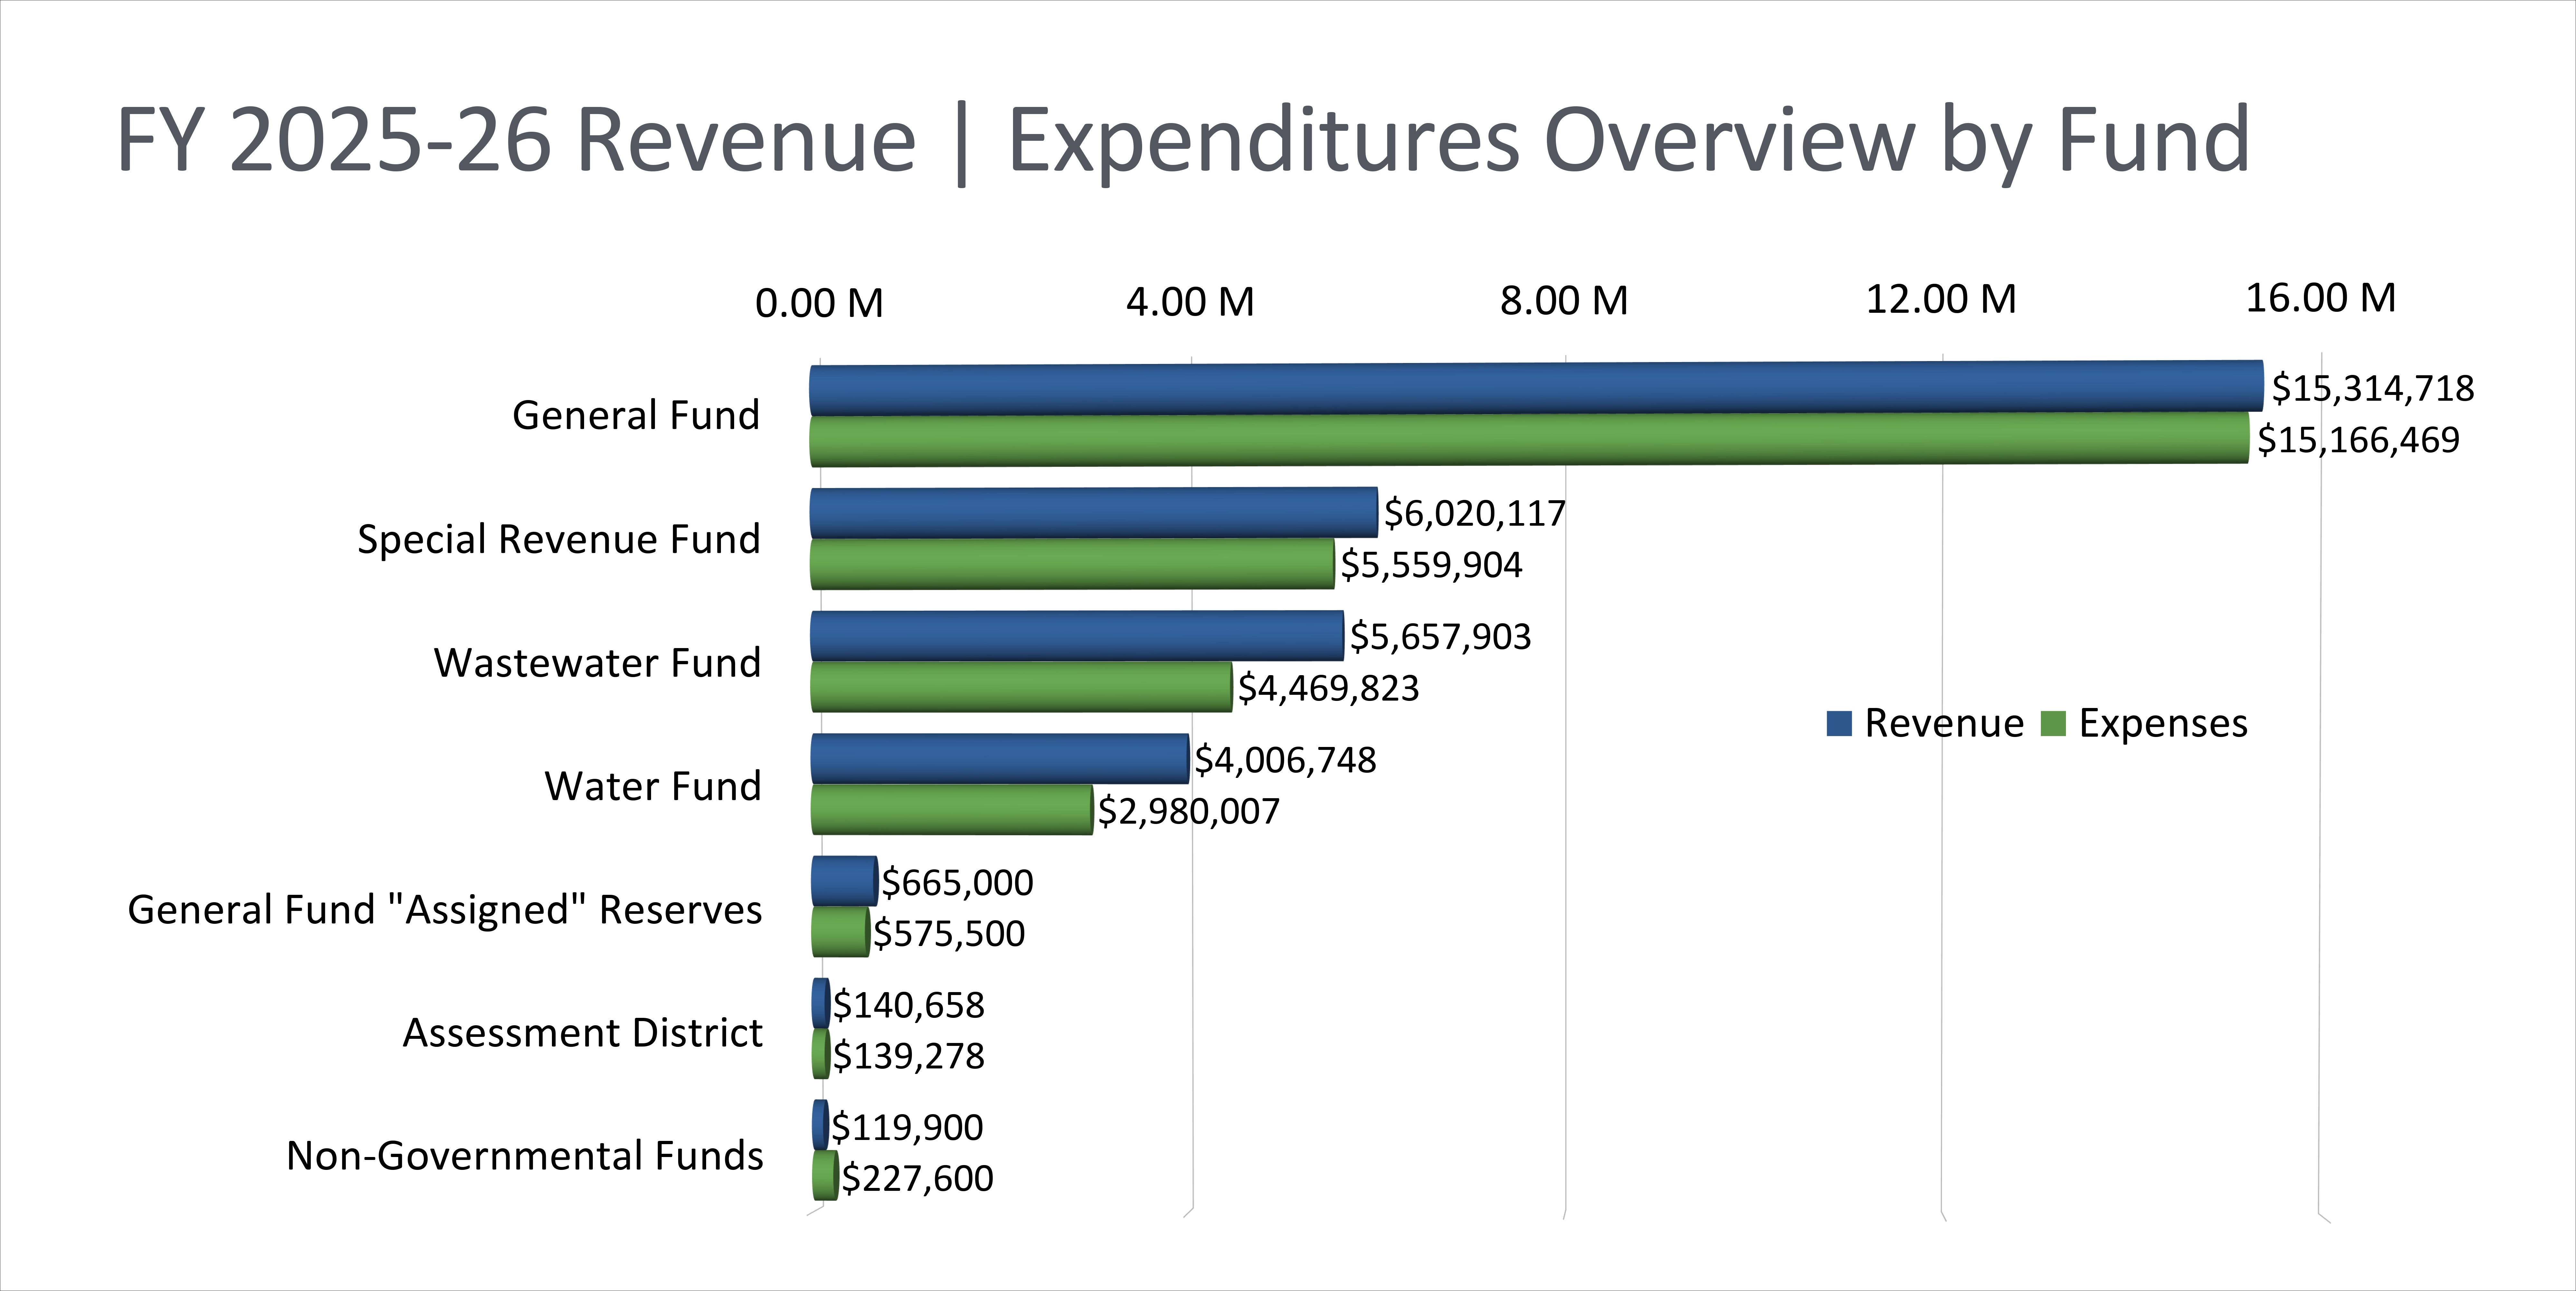
Task: Select the $4,006,748 data label
Action: (1286, 761)
